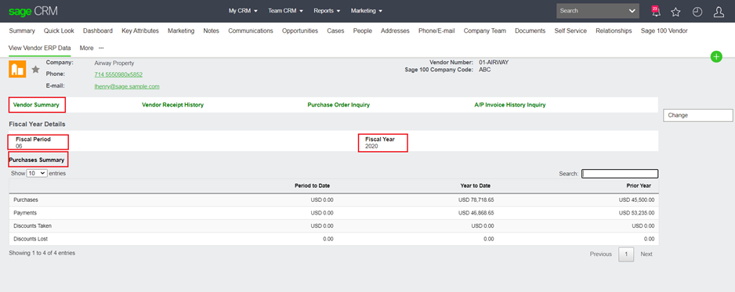Expand the My CRM menu
The width and height of the screenshot is (735, 292).
[243, 11]
